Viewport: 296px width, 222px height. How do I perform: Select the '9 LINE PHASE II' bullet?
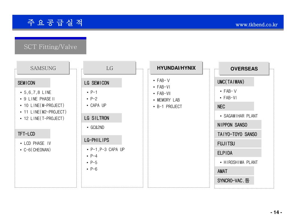(39, 99)
